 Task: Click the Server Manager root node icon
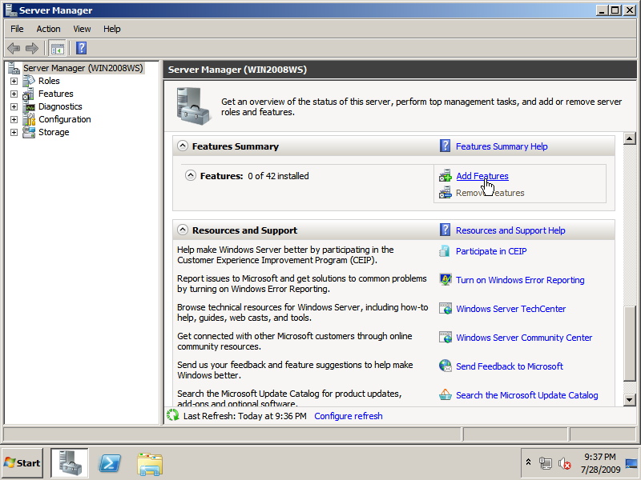(14, 68)
